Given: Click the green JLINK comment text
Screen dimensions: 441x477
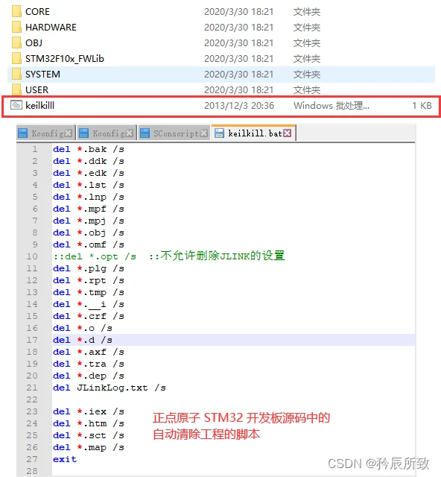Looking at the screenshot, I should 217,256.
